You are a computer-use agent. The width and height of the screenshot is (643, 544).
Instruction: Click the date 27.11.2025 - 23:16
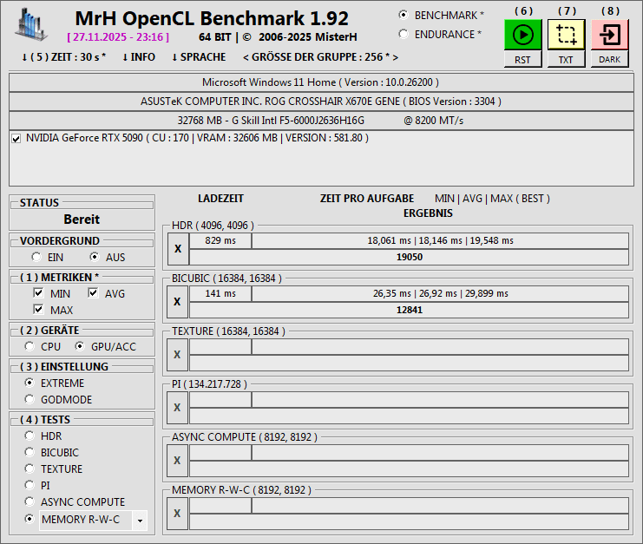pyautogui.click(x=118, y=37)
